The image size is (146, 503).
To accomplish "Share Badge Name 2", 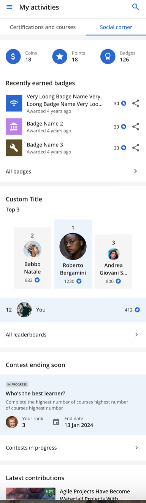I will tap(136, 127).
